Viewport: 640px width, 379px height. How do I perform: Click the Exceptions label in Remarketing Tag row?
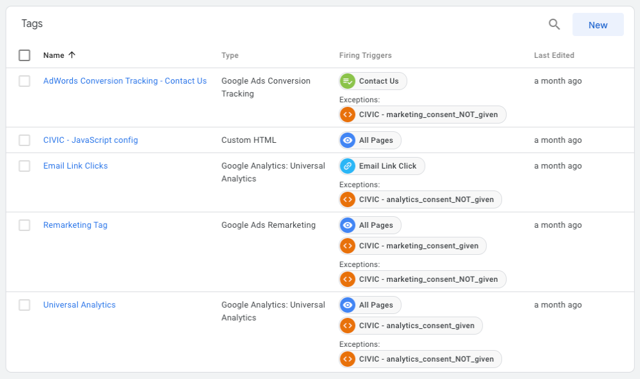coord(360,264)
